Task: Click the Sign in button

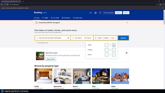Action: pyautogui.click(x=126, y=13)
